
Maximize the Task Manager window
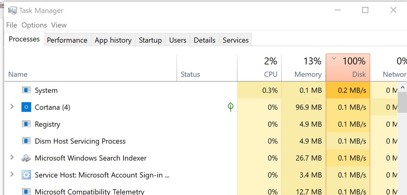click(365, 10)
